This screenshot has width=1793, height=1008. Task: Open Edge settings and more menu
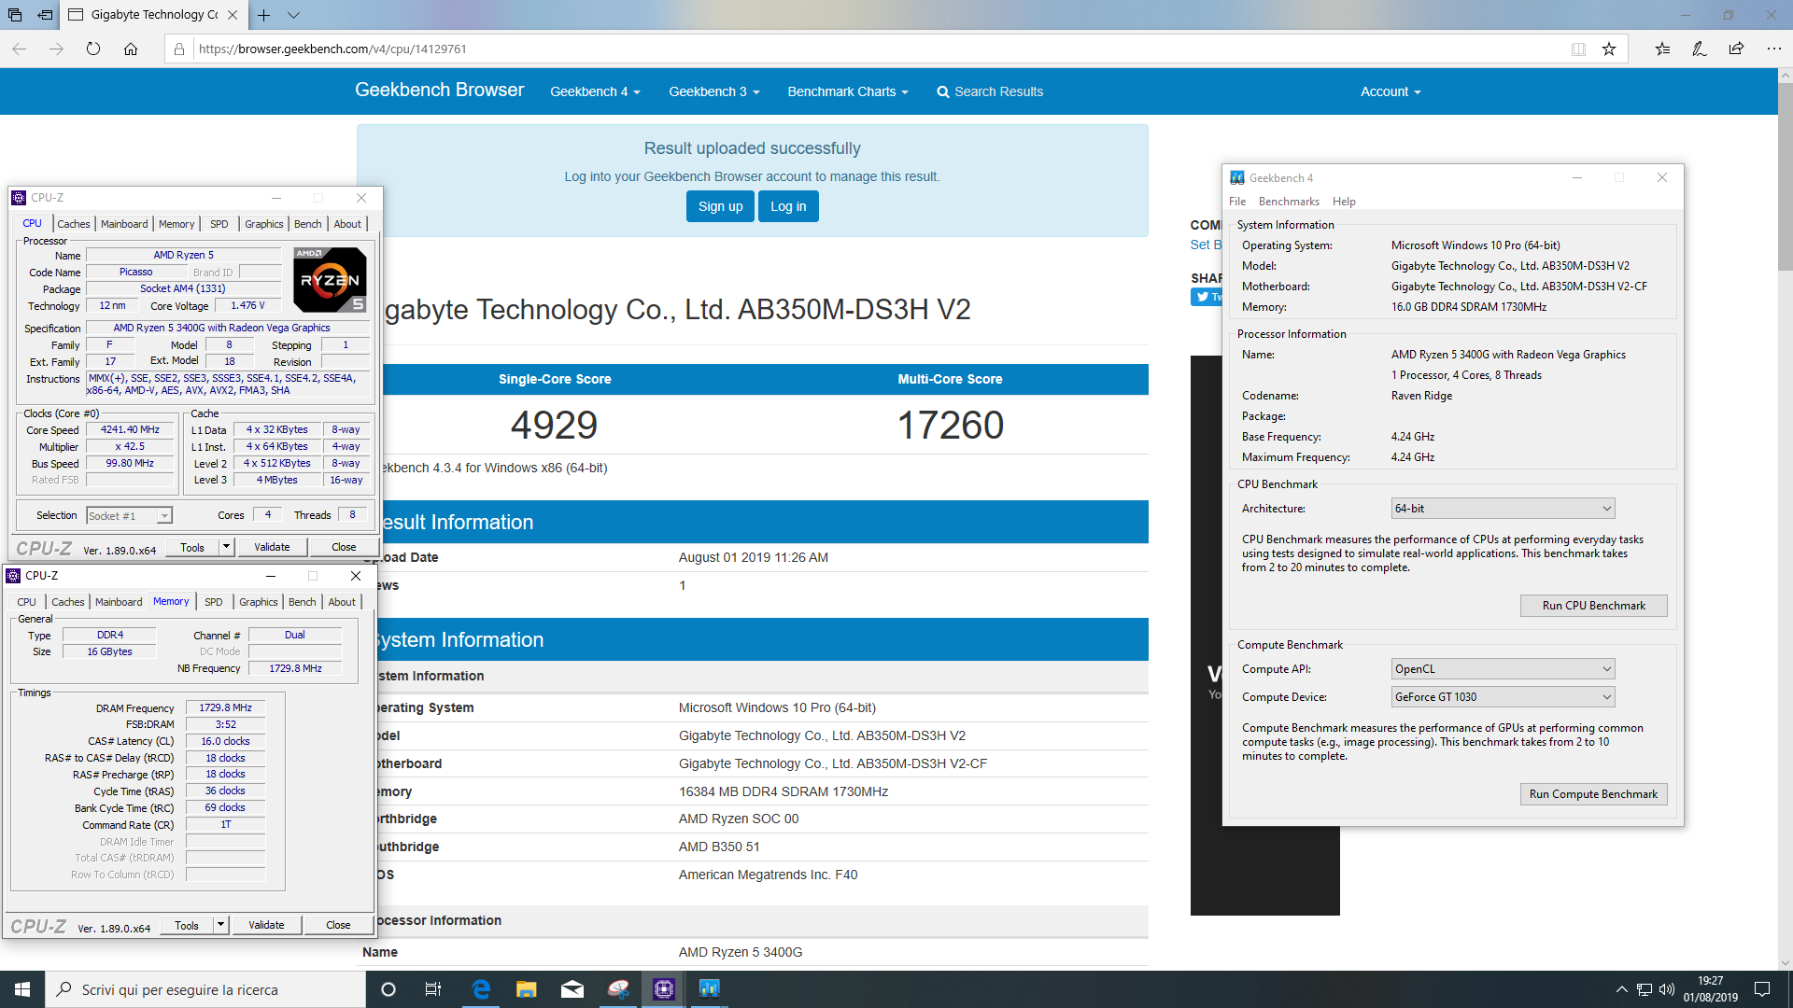tap(1773, 49)
